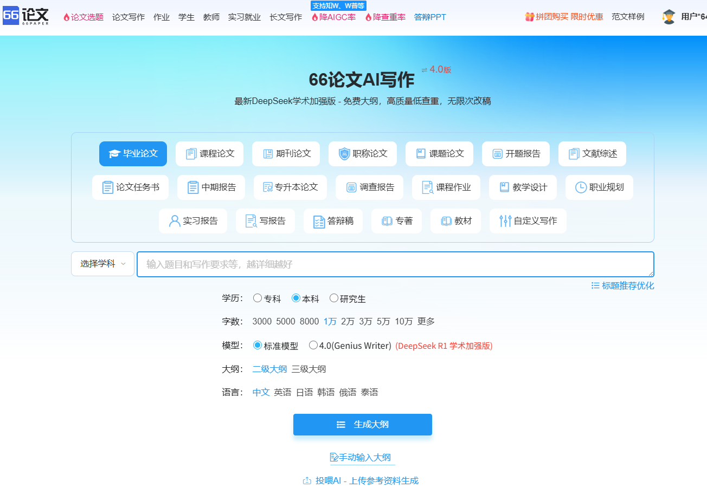707x488 pixels.
Task: Set word count to 10万
Action: (x=404, y=321)
